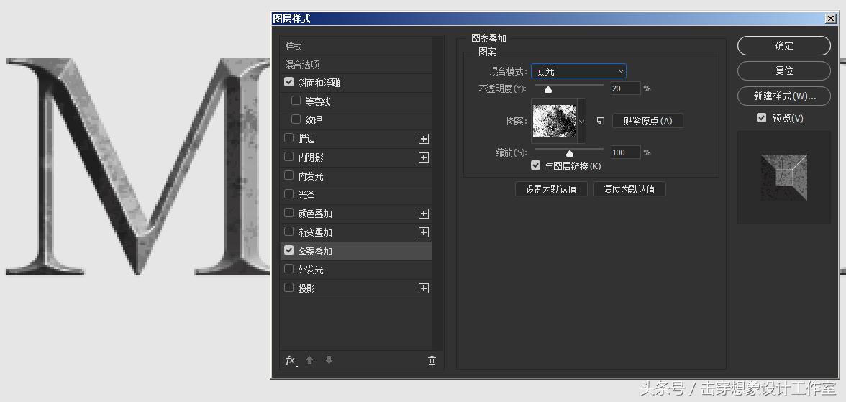Open 斜面和浮雕 settings row
The width and height of the screenshot is (846, 402).
356,83
